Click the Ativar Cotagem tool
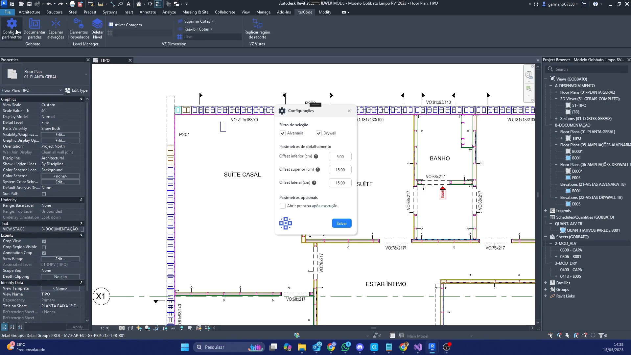Viewport: 631px width, 355px height. point(126,25)
